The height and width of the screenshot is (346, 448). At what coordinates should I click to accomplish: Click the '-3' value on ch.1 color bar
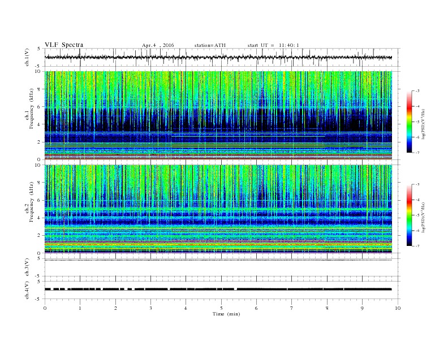(x=417, y=91)
